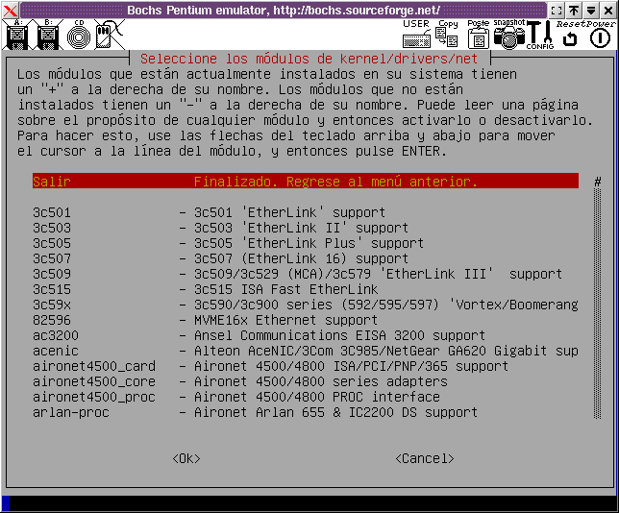Screen dimensions: 619x513
Task: Click 'Finalizado. Regrese al menú anterior.' text
Action: click(x=335, y=182)
